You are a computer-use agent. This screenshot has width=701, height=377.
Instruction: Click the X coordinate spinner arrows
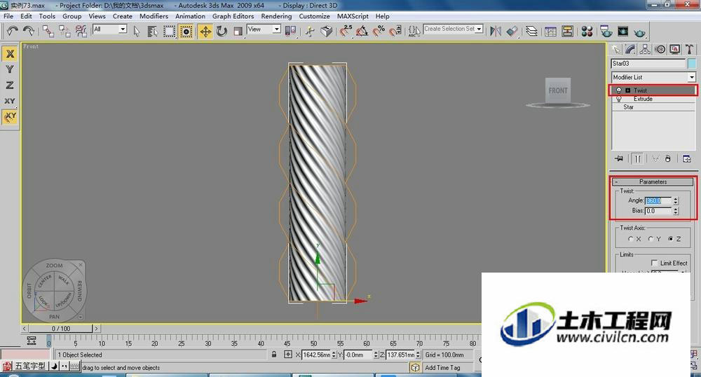coord(334,355)
